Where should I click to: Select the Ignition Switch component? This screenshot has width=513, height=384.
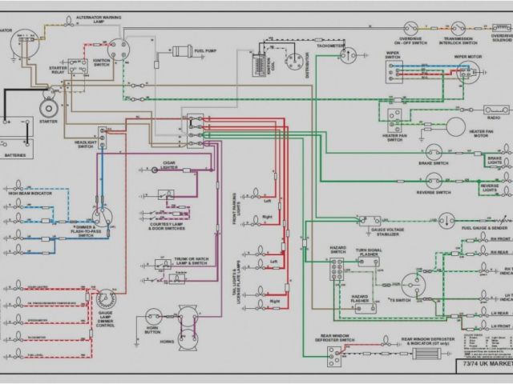[119, 50]
